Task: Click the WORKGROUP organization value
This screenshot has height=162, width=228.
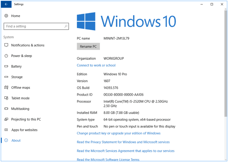Action: pyautogui.click(x=114, y=58)
